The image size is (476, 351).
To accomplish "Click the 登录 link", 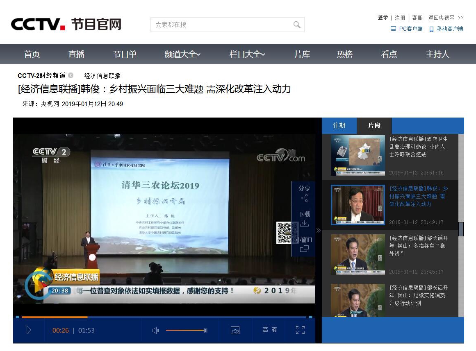I will pos(383,17).
